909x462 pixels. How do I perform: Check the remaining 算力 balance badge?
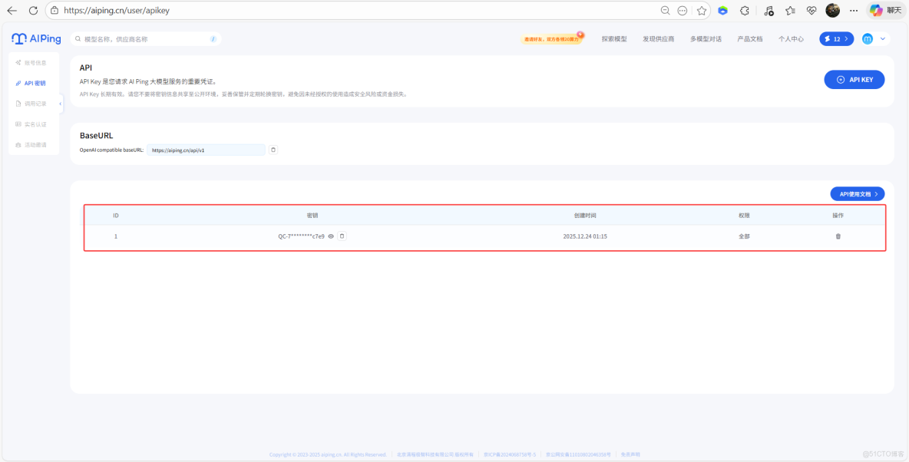(836, 38)
